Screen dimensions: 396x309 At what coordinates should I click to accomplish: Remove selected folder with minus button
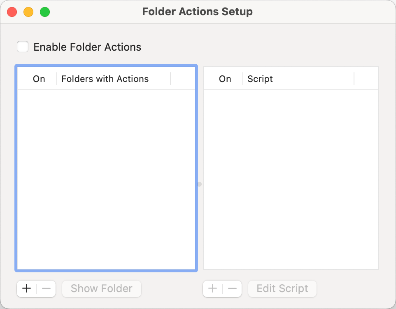point(46,288)
